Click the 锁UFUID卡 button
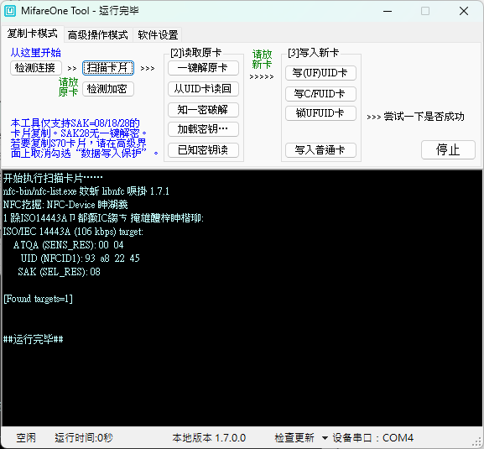 tap(320, 113)
